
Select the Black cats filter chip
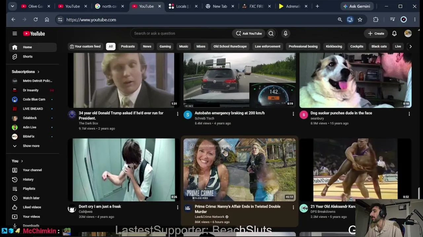pyautogui.click(x=379, y=46)
